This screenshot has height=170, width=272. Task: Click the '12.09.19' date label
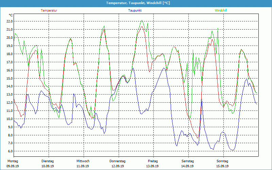coord(118,166)
